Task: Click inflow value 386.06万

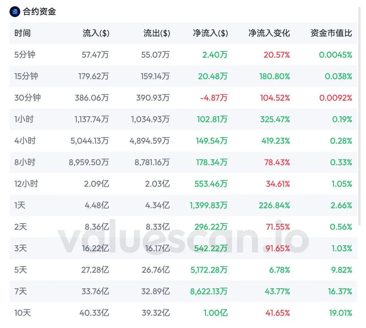Action: 92,98
